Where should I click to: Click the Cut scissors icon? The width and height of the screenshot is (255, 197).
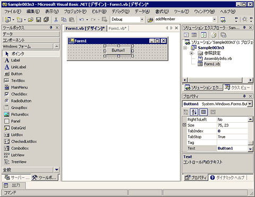(56, 20)
